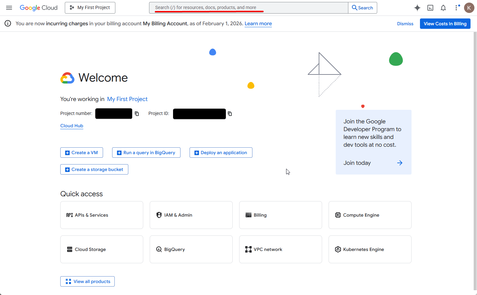This screenshot has width=477, height=295.
Task: Open the IAM & Admin quick access card
Action: [191, 215]
